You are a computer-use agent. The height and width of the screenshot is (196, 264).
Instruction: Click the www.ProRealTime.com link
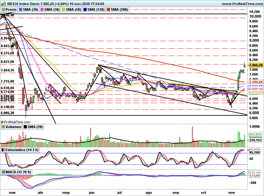(x=242, y=4)
